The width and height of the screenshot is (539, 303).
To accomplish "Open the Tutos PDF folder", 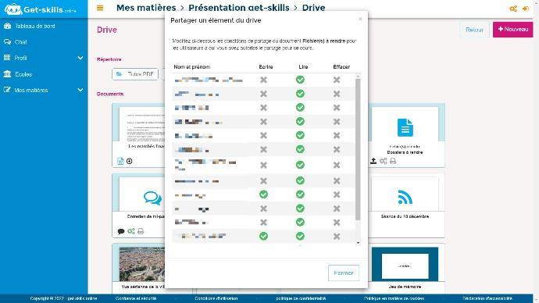I will (135, 74).
